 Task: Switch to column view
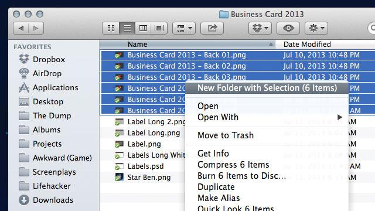tap(143, 28)
